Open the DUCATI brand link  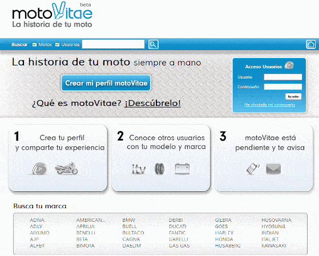point(177,226)
